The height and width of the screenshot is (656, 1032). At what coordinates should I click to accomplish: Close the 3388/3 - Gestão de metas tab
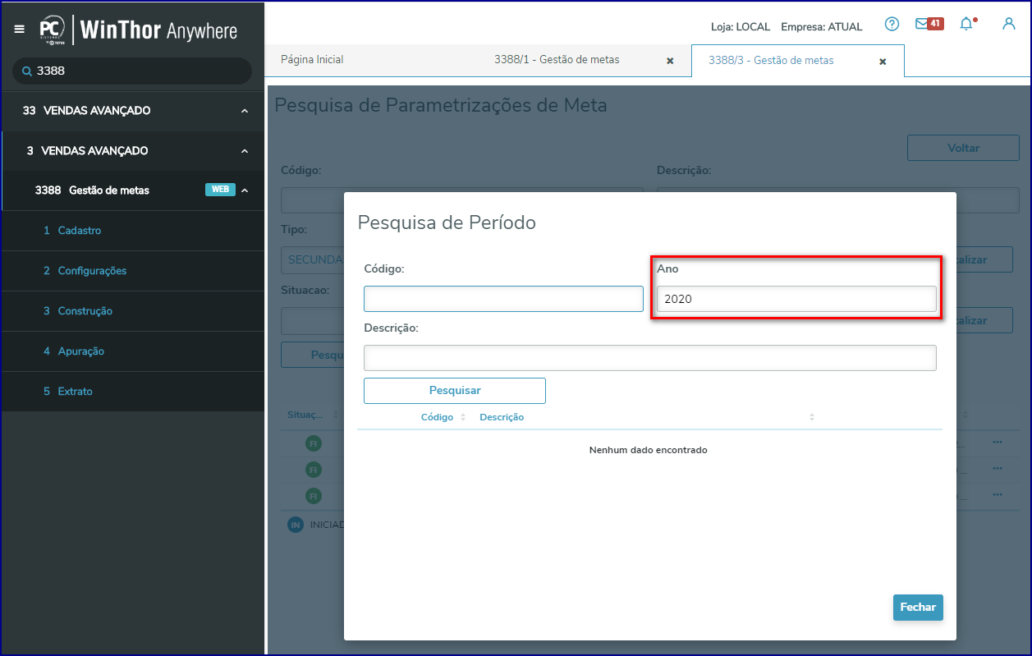[883, 62]
